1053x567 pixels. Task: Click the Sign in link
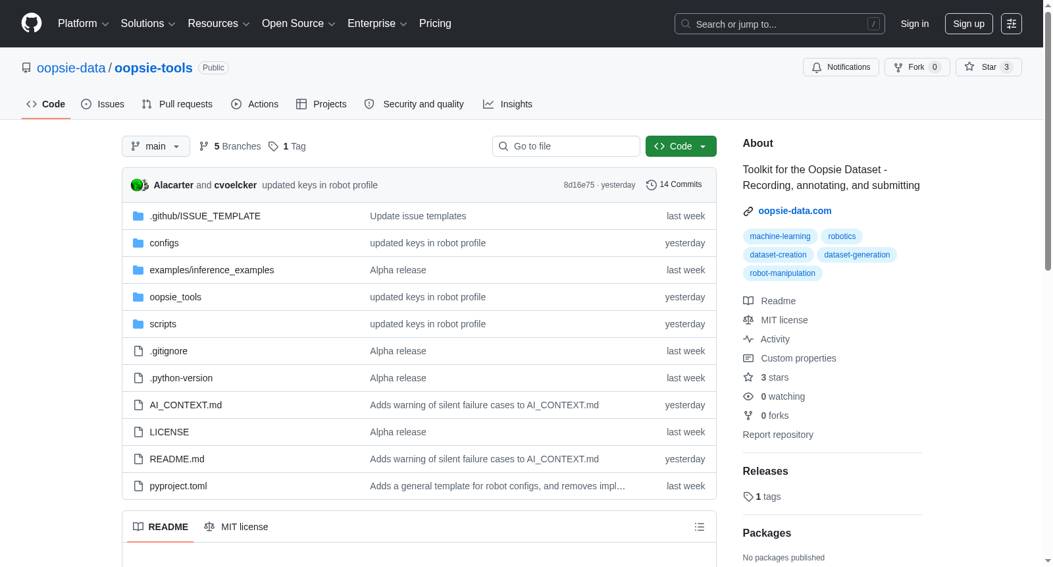[915, 24]
